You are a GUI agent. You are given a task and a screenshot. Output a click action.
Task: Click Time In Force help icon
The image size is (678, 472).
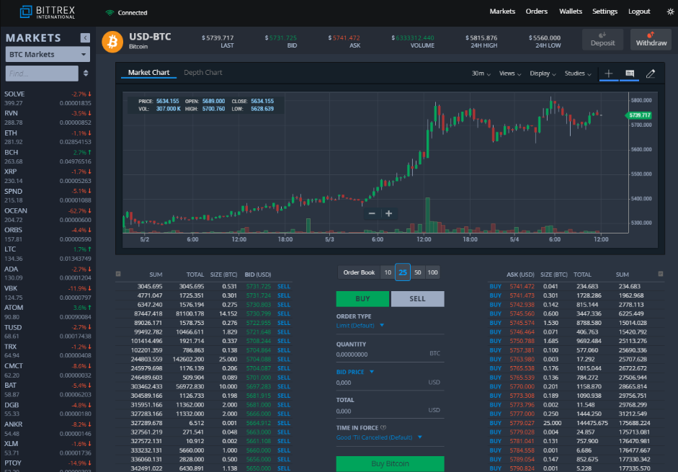tap(383, 427)
